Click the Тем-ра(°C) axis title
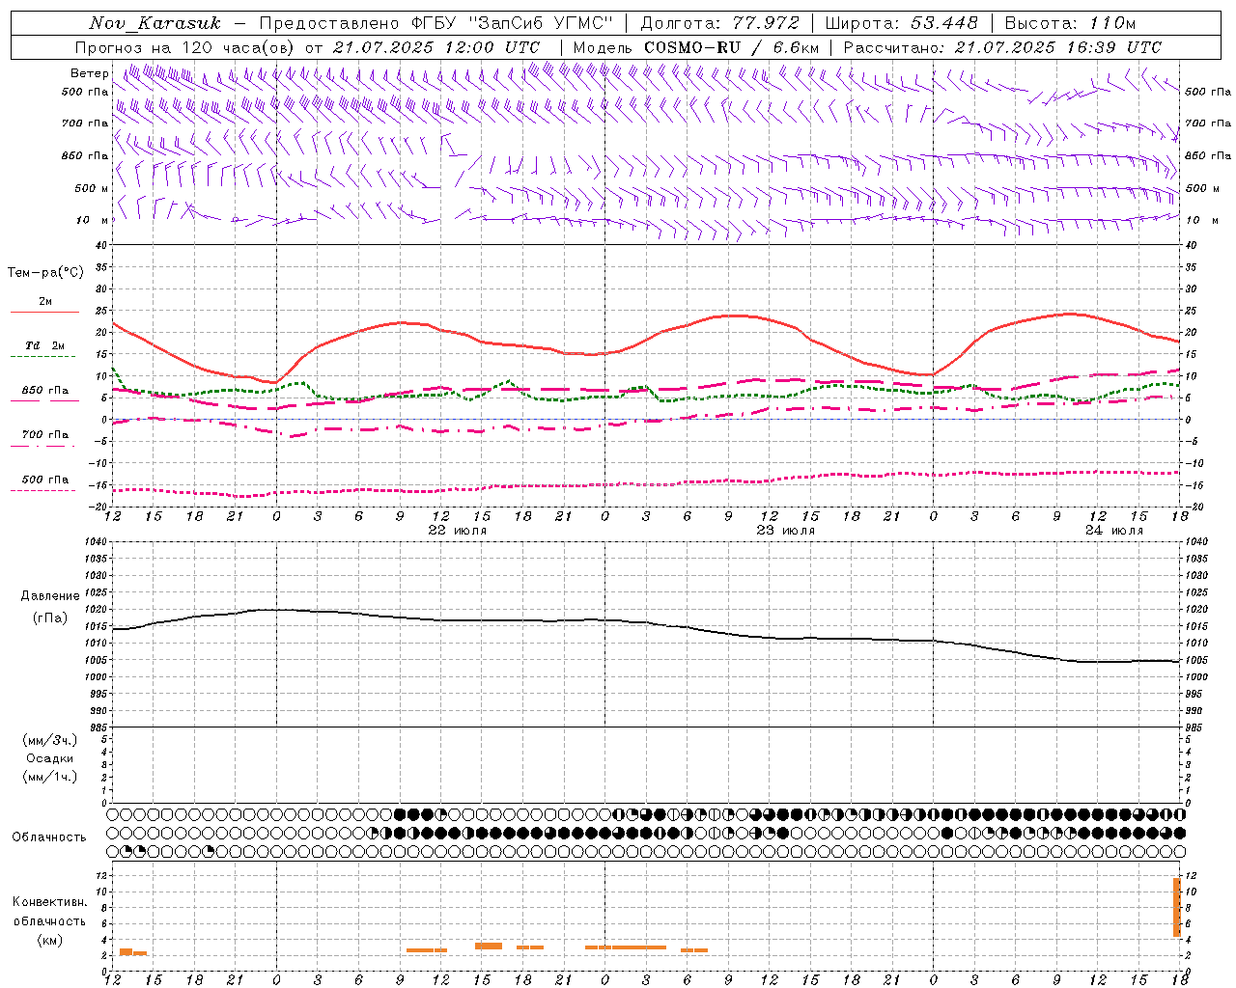Viewport: 1236px width, 988px height. [45, 273]
